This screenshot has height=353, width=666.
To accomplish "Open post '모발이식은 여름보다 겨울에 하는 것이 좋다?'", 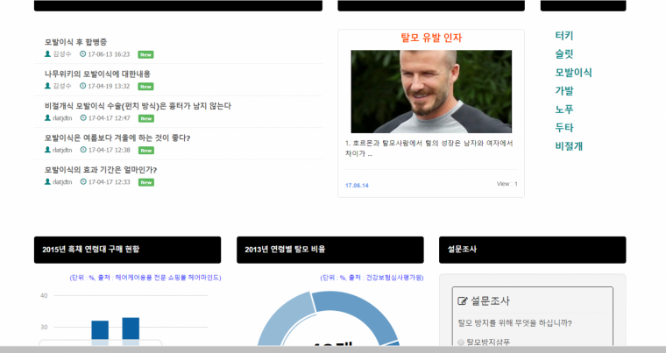I will pyautogui.click(x=117, y=138).
